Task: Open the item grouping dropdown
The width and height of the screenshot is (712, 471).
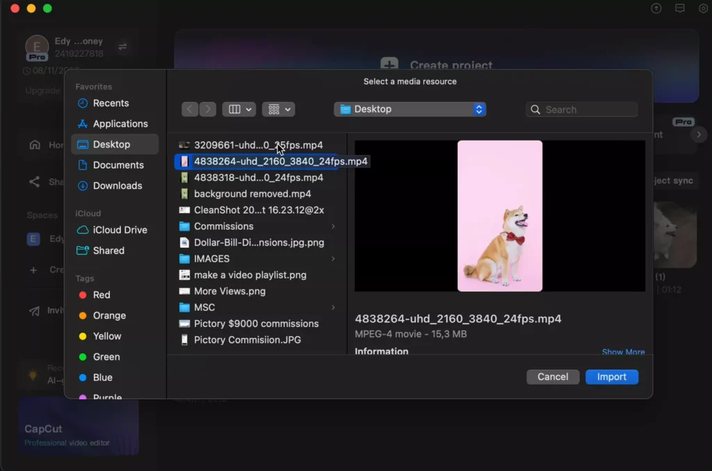Action: (279, 109)
